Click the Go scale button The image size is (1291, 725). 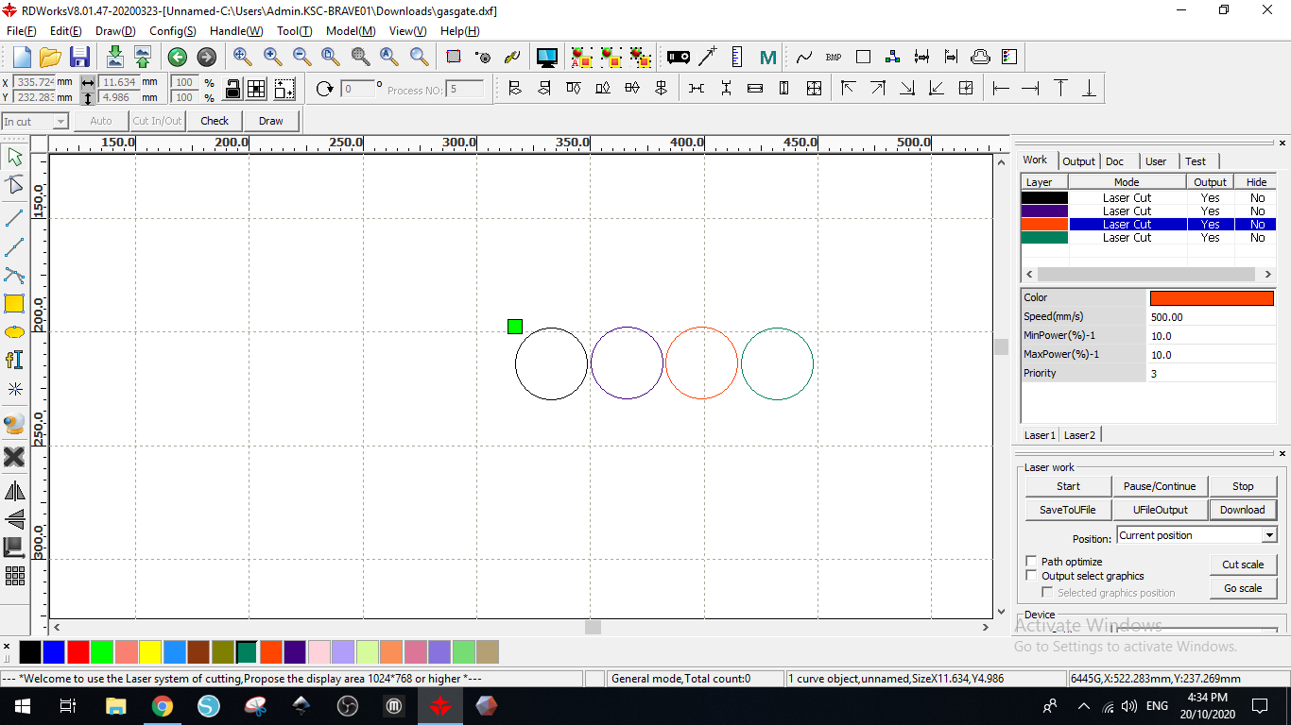[x=1243, y=588]
